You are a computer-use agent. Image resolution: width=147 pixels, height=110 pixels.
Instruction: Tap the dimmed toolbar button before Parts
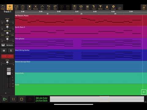pyautogui.click(x=68, y=7)
